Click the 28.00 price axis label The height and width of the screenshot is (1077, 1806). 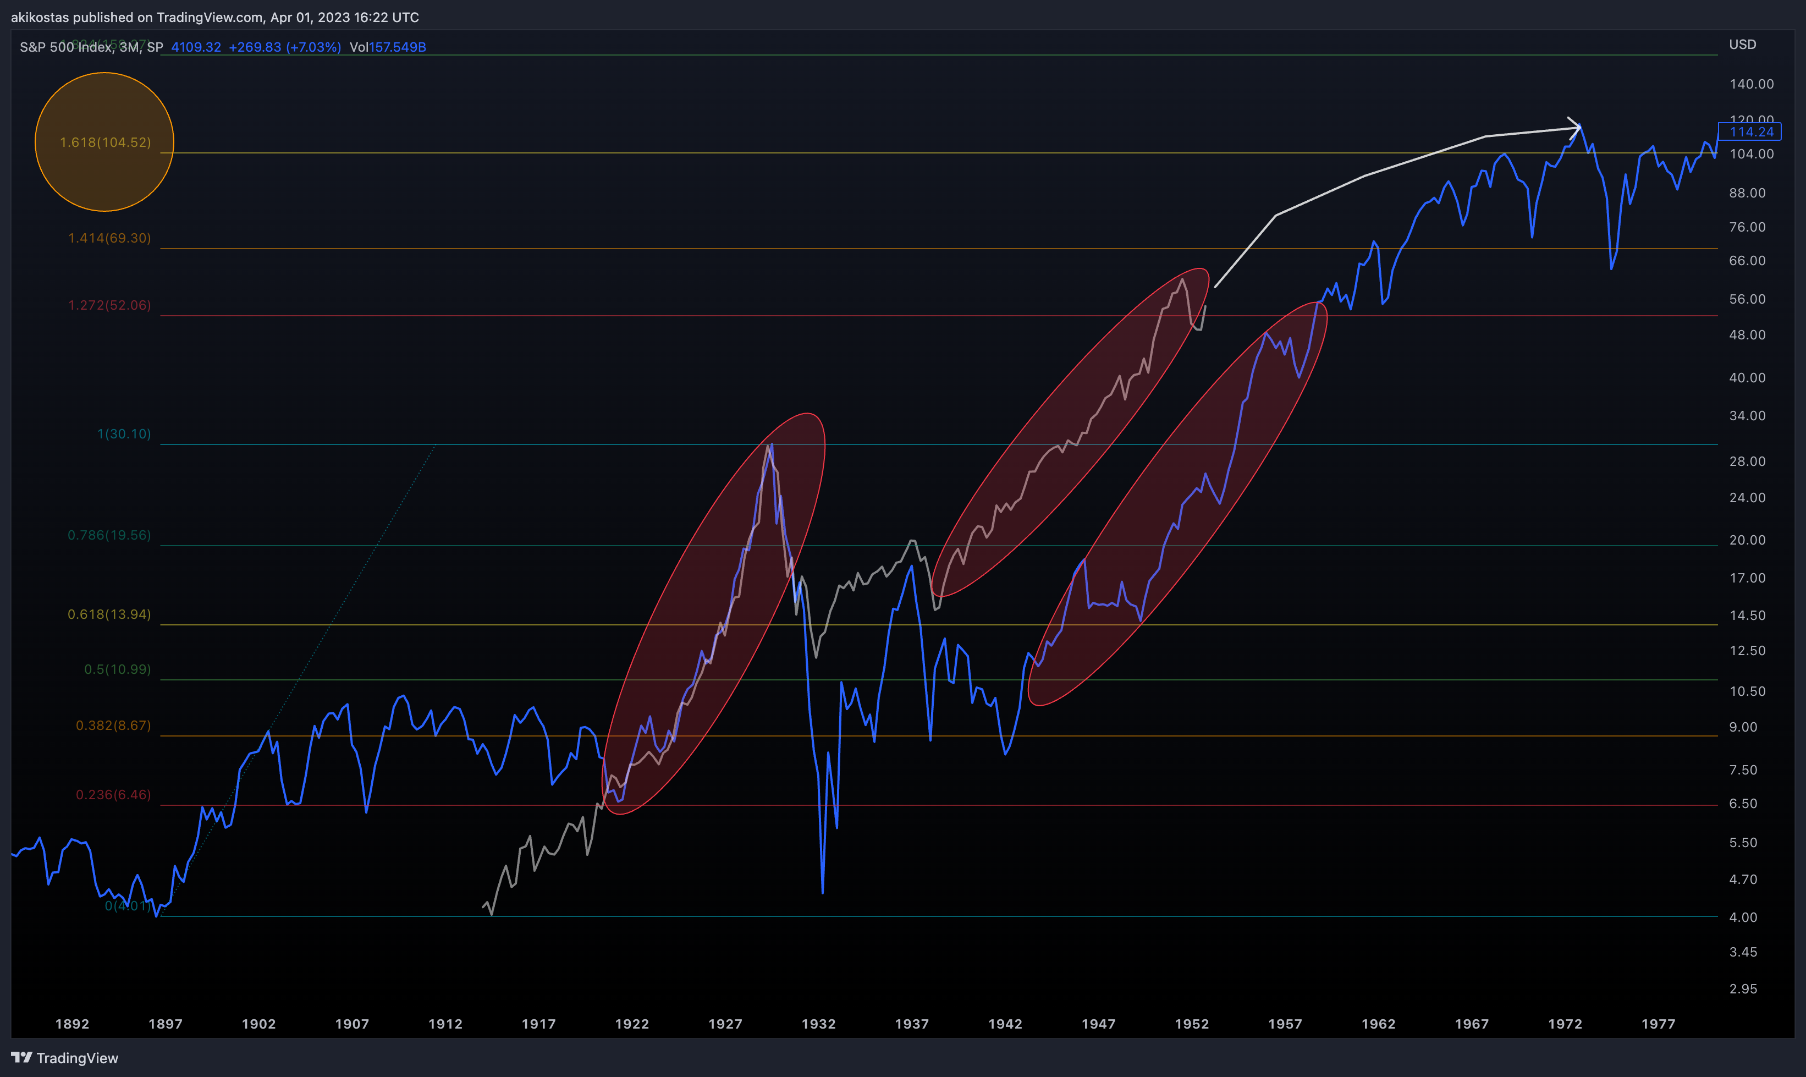(1747, 461)
